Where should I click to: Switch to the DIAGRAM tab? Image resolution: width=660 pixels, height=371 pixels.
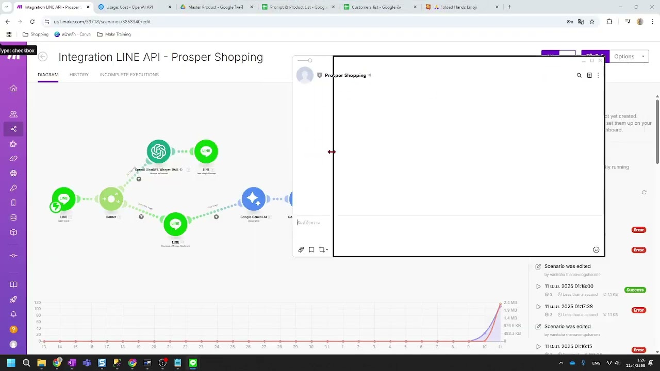tap(48, 75)
